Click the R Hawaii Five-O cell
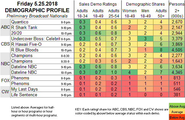185x120 pixels. (42, 44)
